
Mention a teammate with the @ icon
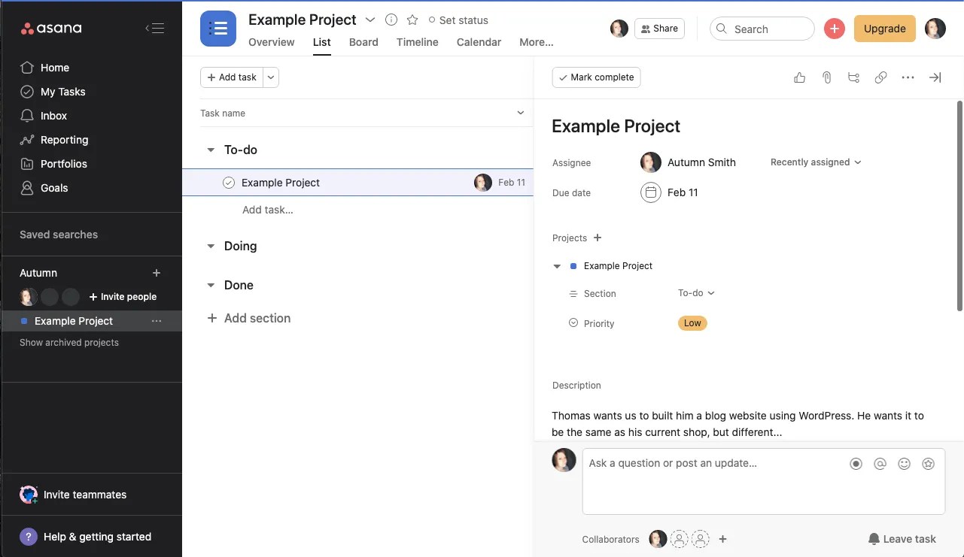coord(880,463)
